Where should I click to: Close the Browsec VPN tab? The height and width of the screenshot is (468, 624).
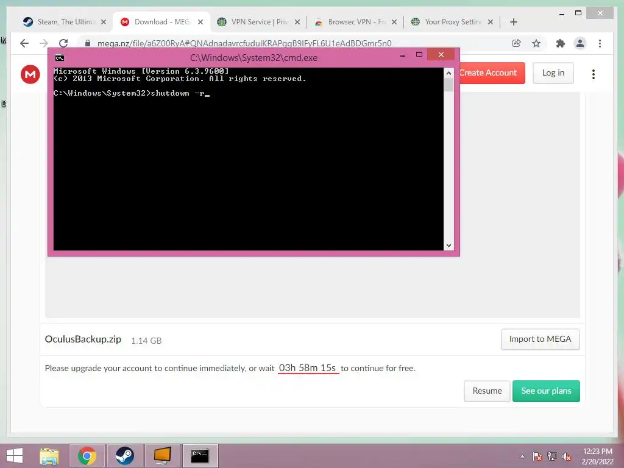[394, 22]
